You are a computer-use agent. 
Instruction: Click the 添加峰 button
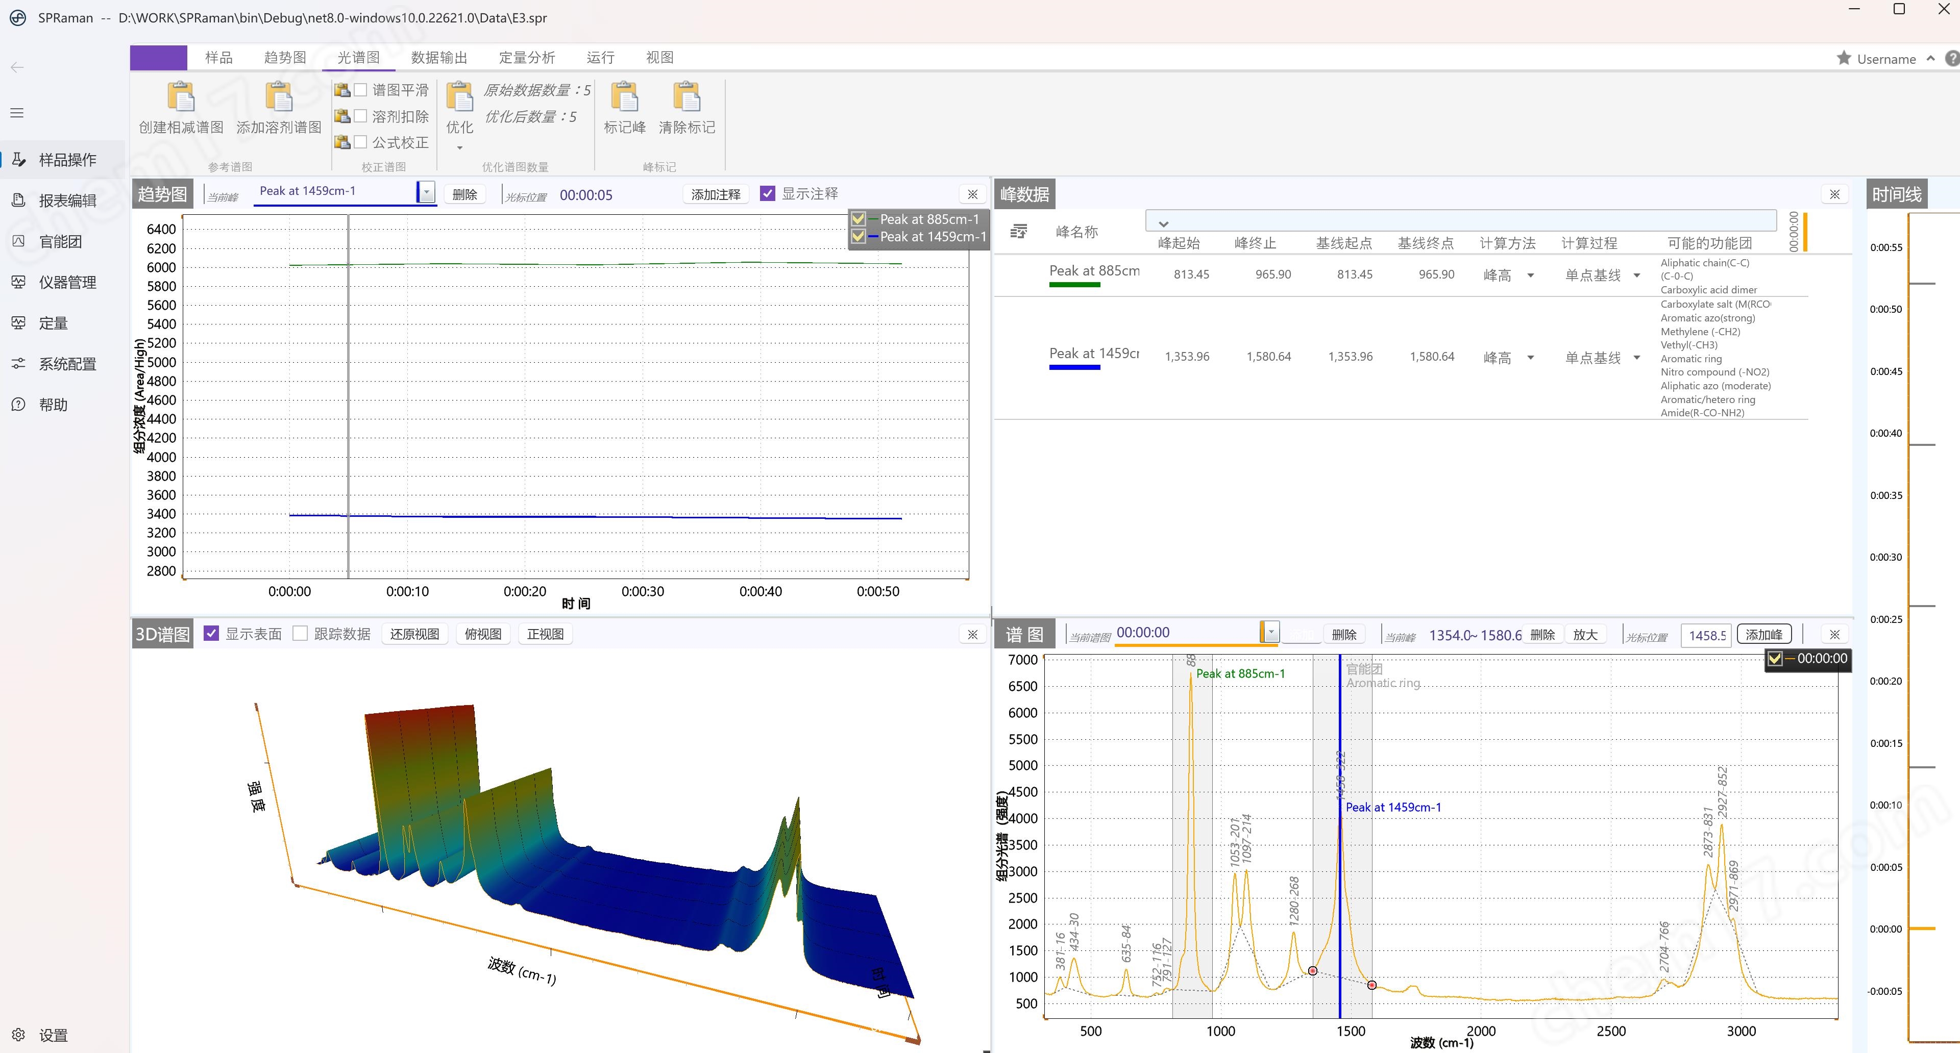click(1763, 635)
